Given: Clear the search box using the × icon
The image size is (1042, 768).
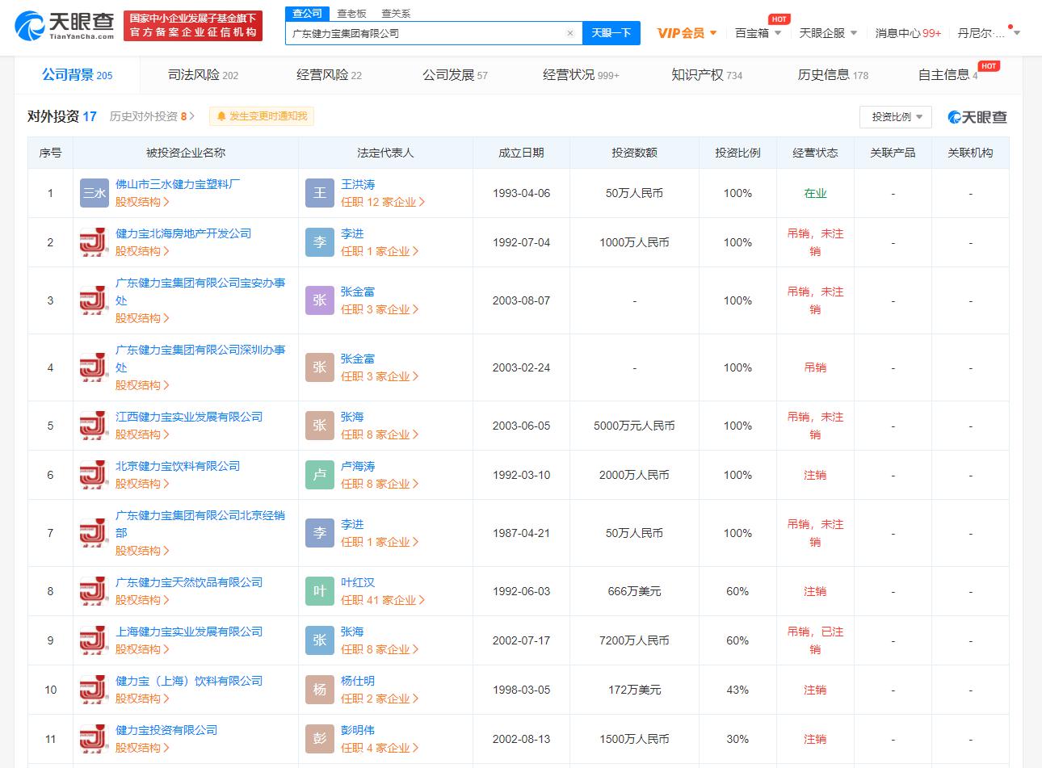Looking at the screenshot, I should pyautogui.click(x=570, y=33).
